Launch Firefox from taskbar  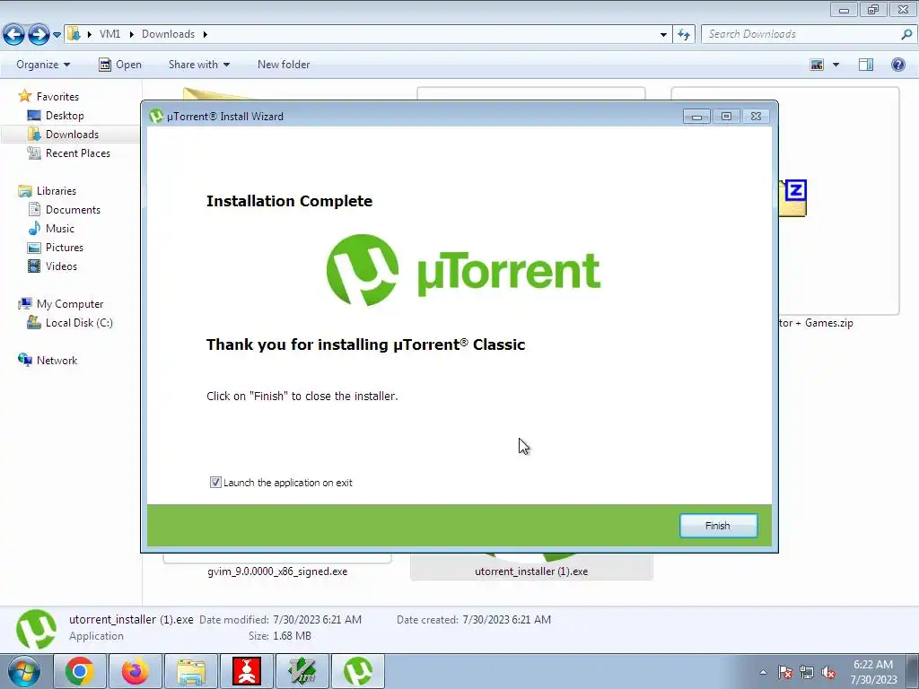(x=135, y=671)
